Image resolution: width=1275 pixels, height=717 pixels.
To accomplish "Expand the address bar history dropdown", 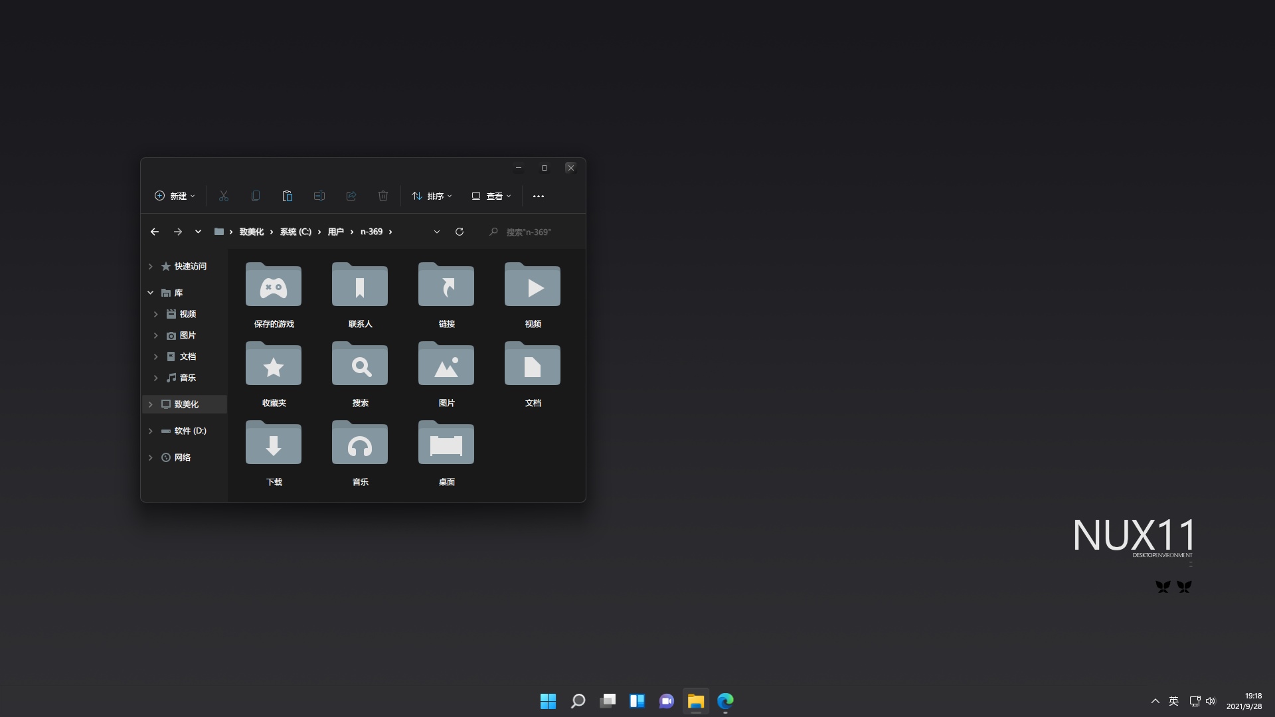I will point(437,232).
